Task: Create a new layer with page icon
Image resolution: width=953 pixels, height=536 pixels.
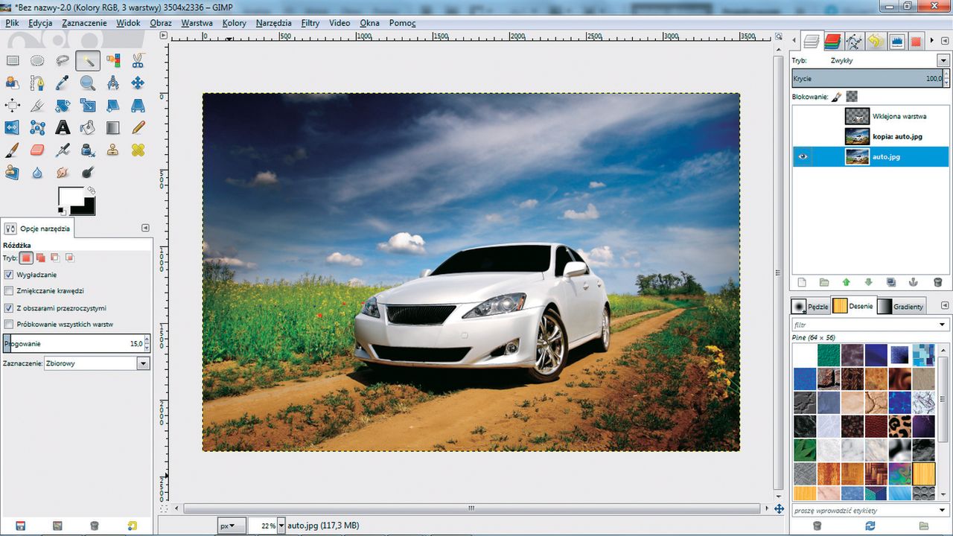Action: pyautogui.click(x=802, y=282)
